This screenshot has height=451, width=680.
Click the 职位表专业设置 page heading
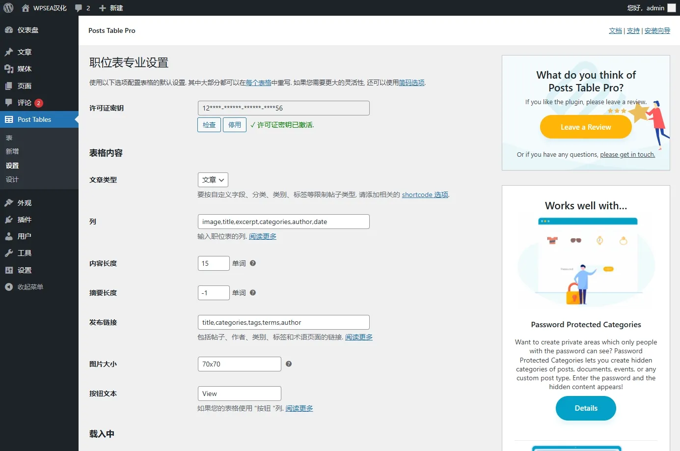(129, 62)
